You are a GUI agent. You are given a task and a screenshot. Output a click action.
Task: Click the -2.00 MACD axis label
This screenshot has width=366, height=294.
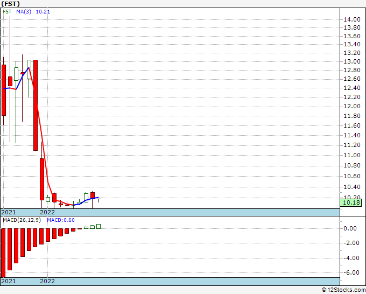(x=351, y=243)
